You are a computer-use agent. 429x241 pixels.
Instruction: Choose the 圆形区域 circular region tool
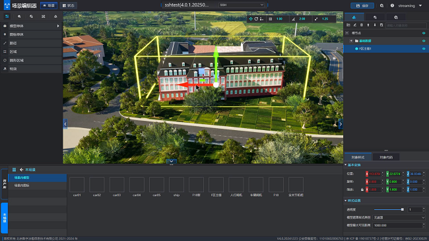pyautogui.click(x=31, y=60)
